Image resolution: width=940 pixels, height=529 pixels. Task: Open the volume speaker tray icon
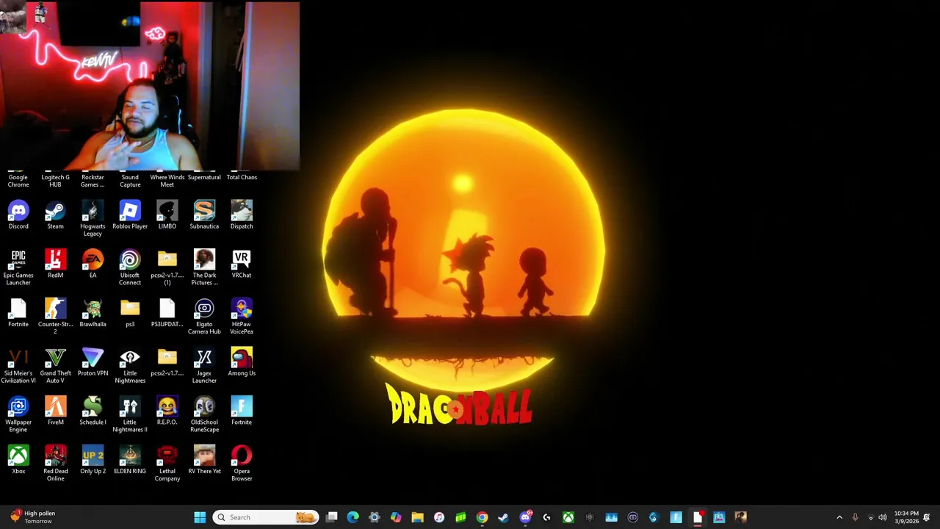tap(883, 517)
